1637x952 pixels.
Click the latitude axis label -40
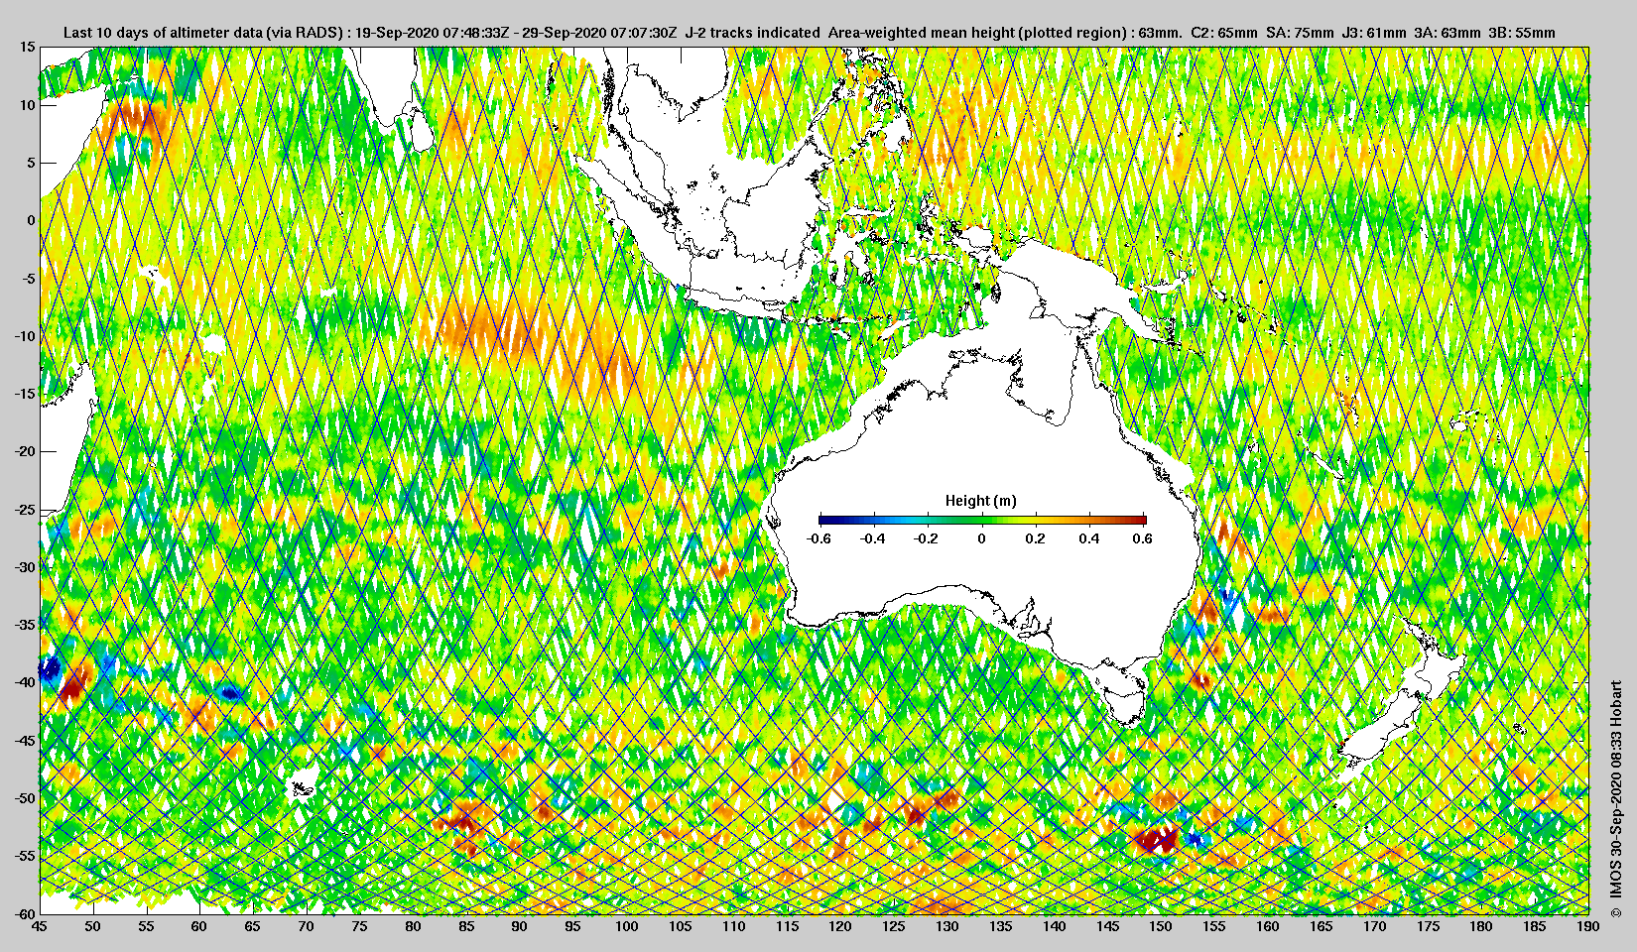point(25,682)
